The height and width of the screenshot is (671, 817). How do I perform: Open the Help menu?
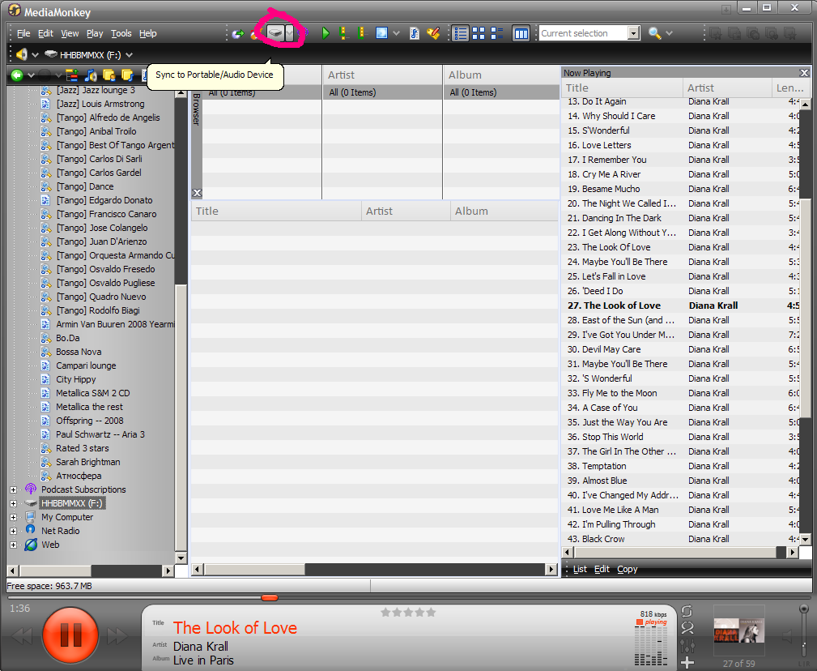(x=148, y=33)
